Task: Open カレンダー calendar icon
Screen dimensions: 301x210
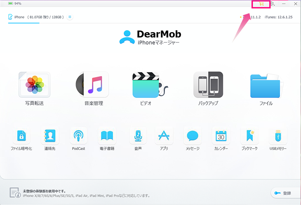Action: pos(221,135)
